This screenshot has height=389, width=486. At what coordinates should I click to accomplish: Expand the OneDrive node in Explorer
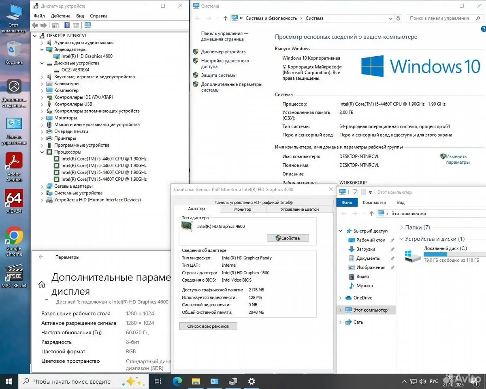point(341,298)
